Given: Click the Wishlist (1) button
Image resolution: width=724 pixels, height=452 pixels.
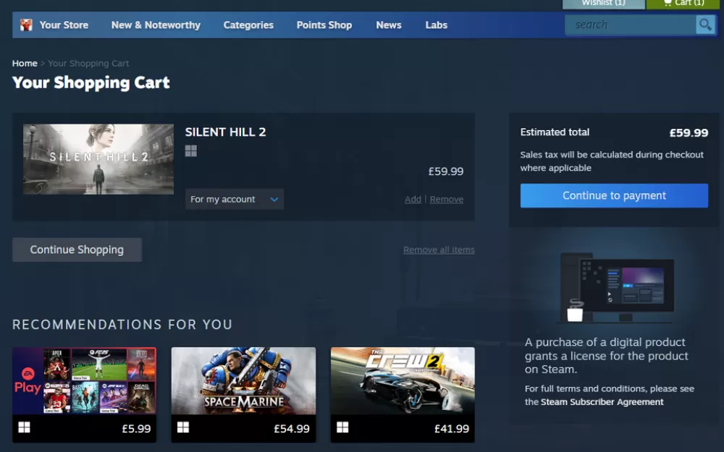Looking at the screenshot, I should click(x=604, y=4).
